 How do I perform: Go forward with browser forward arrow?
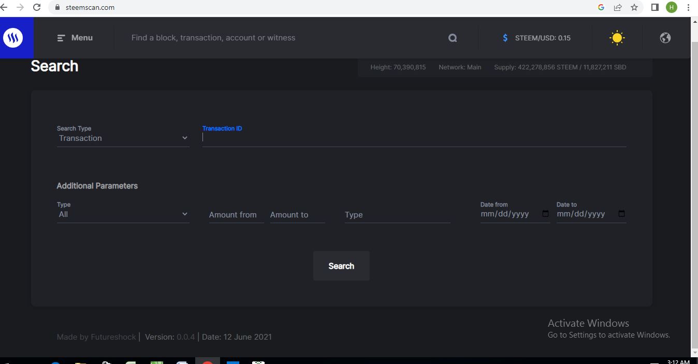[20, 7]
